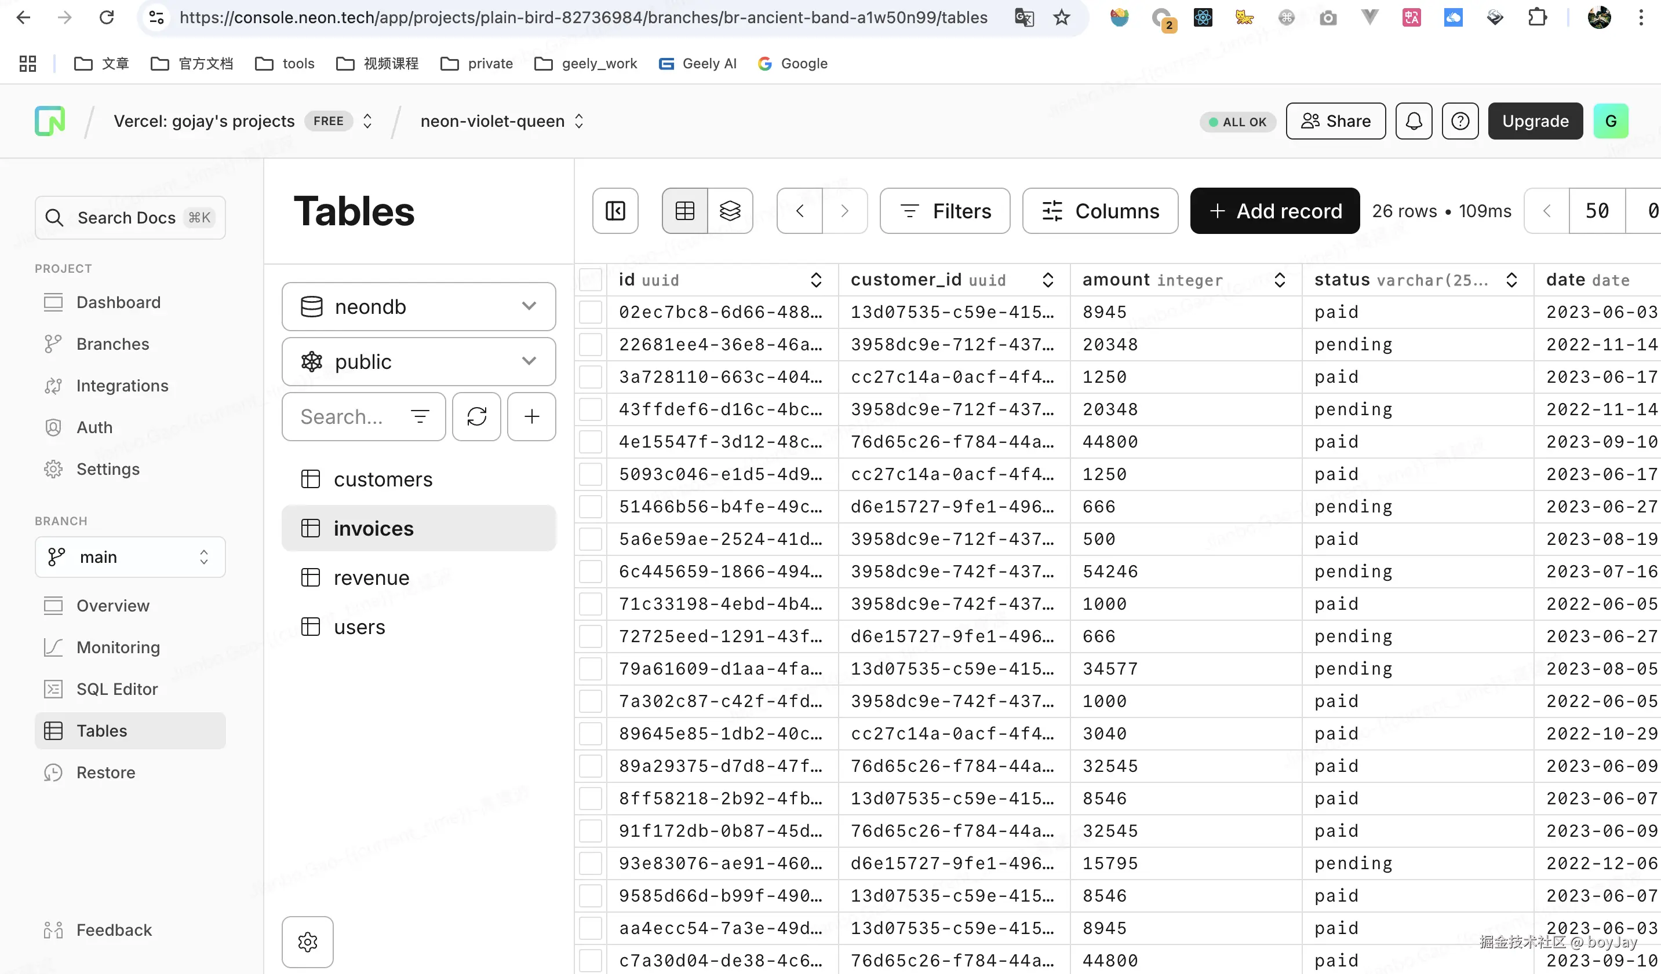Screen dimensions: 1661x974
Task: Check the row with amount 44800 paid 2023-09-10
Action: 591,442
